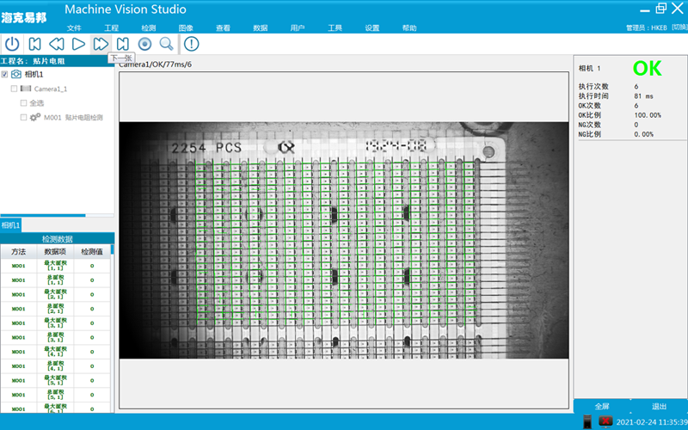Jump to the first image in the toolbar
The width and height of the screenshot is (688, 430).
pyautogui.click(x=35, y=44)
